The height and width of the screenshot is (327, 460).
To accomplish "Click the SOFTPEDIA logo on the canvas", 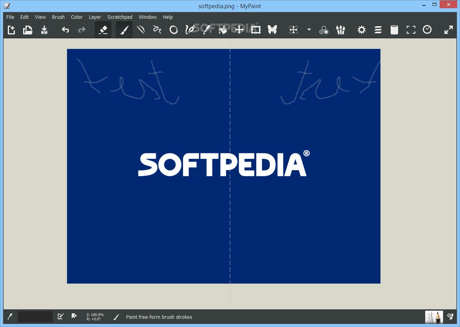I will click(x=224, y=163).
